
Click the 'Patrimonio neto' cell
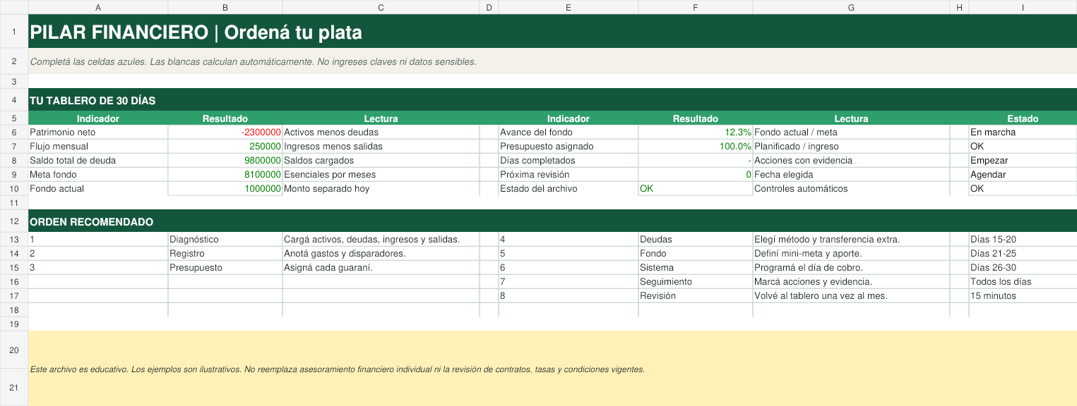click(98, 133)
